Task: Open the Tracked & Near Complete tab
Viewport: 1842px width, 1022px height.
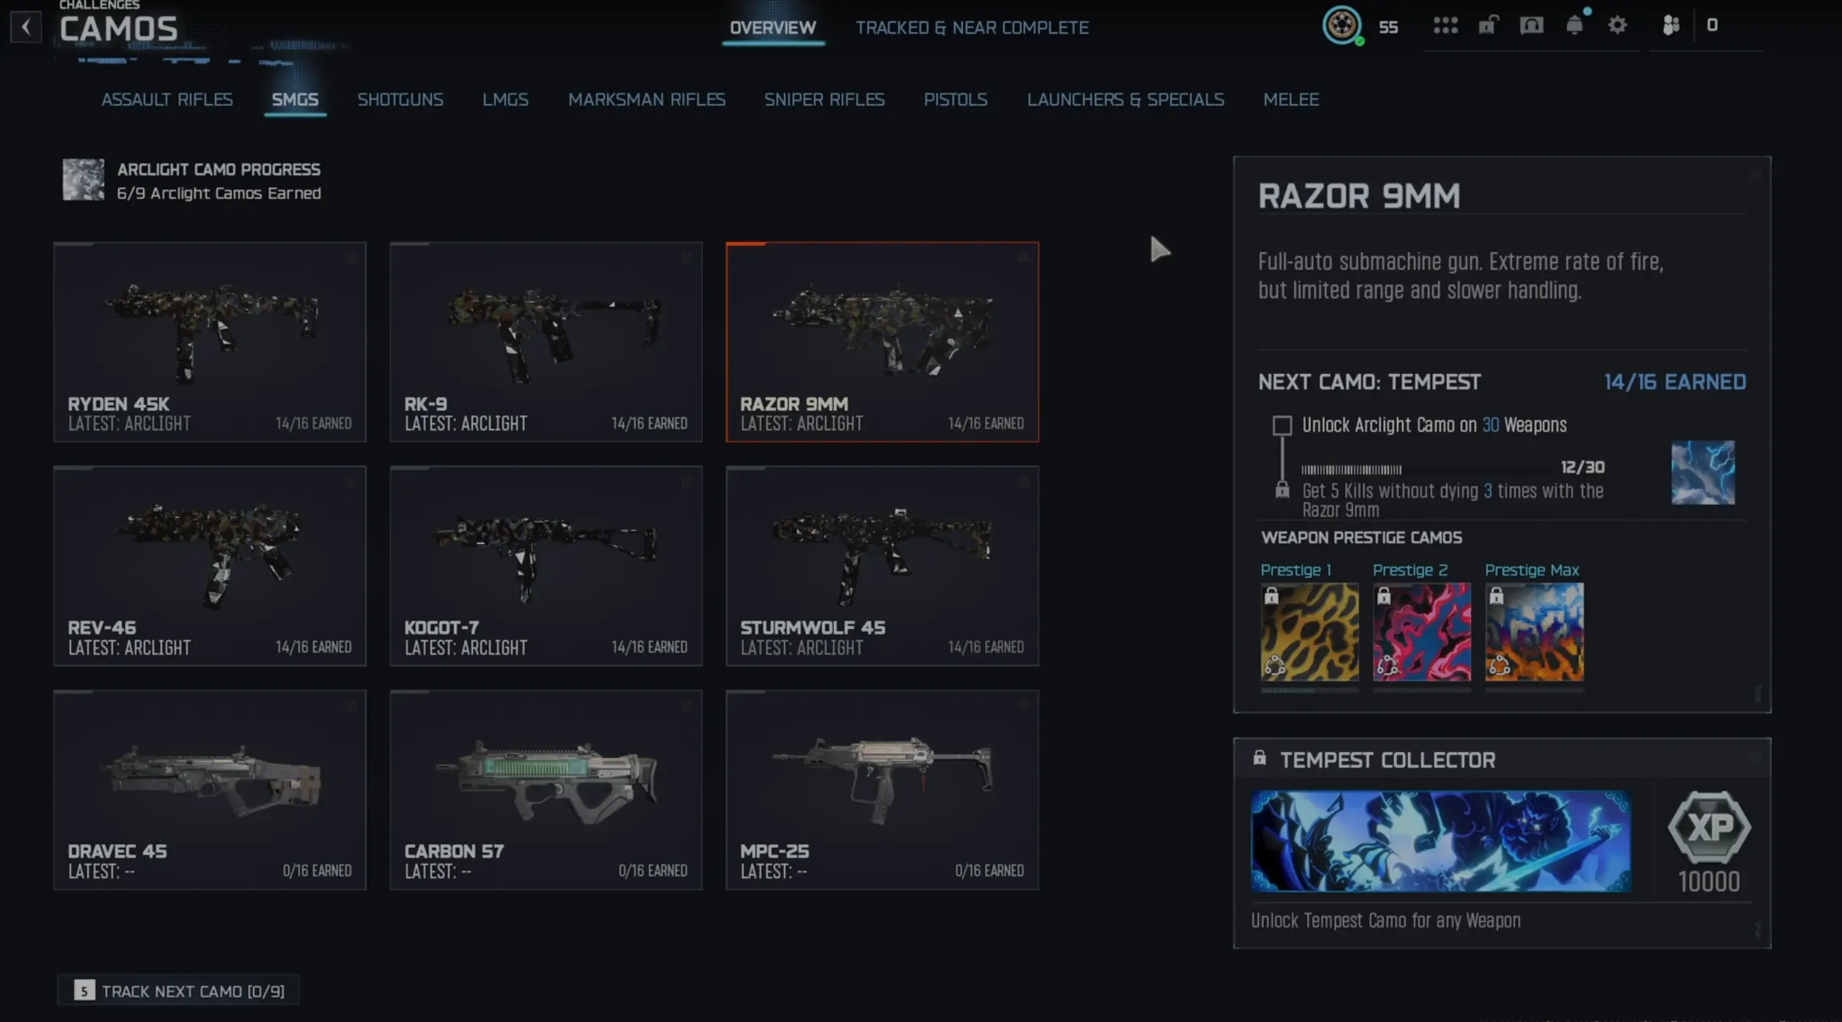Action: [972, 28]
